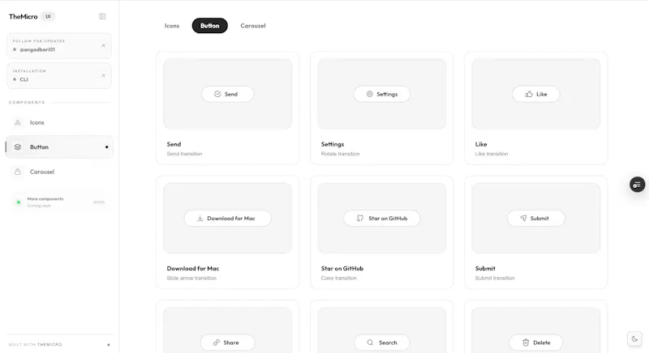Click the Send demo button
Viewport: 649px width, 353px height.
[x=227, y=94]
